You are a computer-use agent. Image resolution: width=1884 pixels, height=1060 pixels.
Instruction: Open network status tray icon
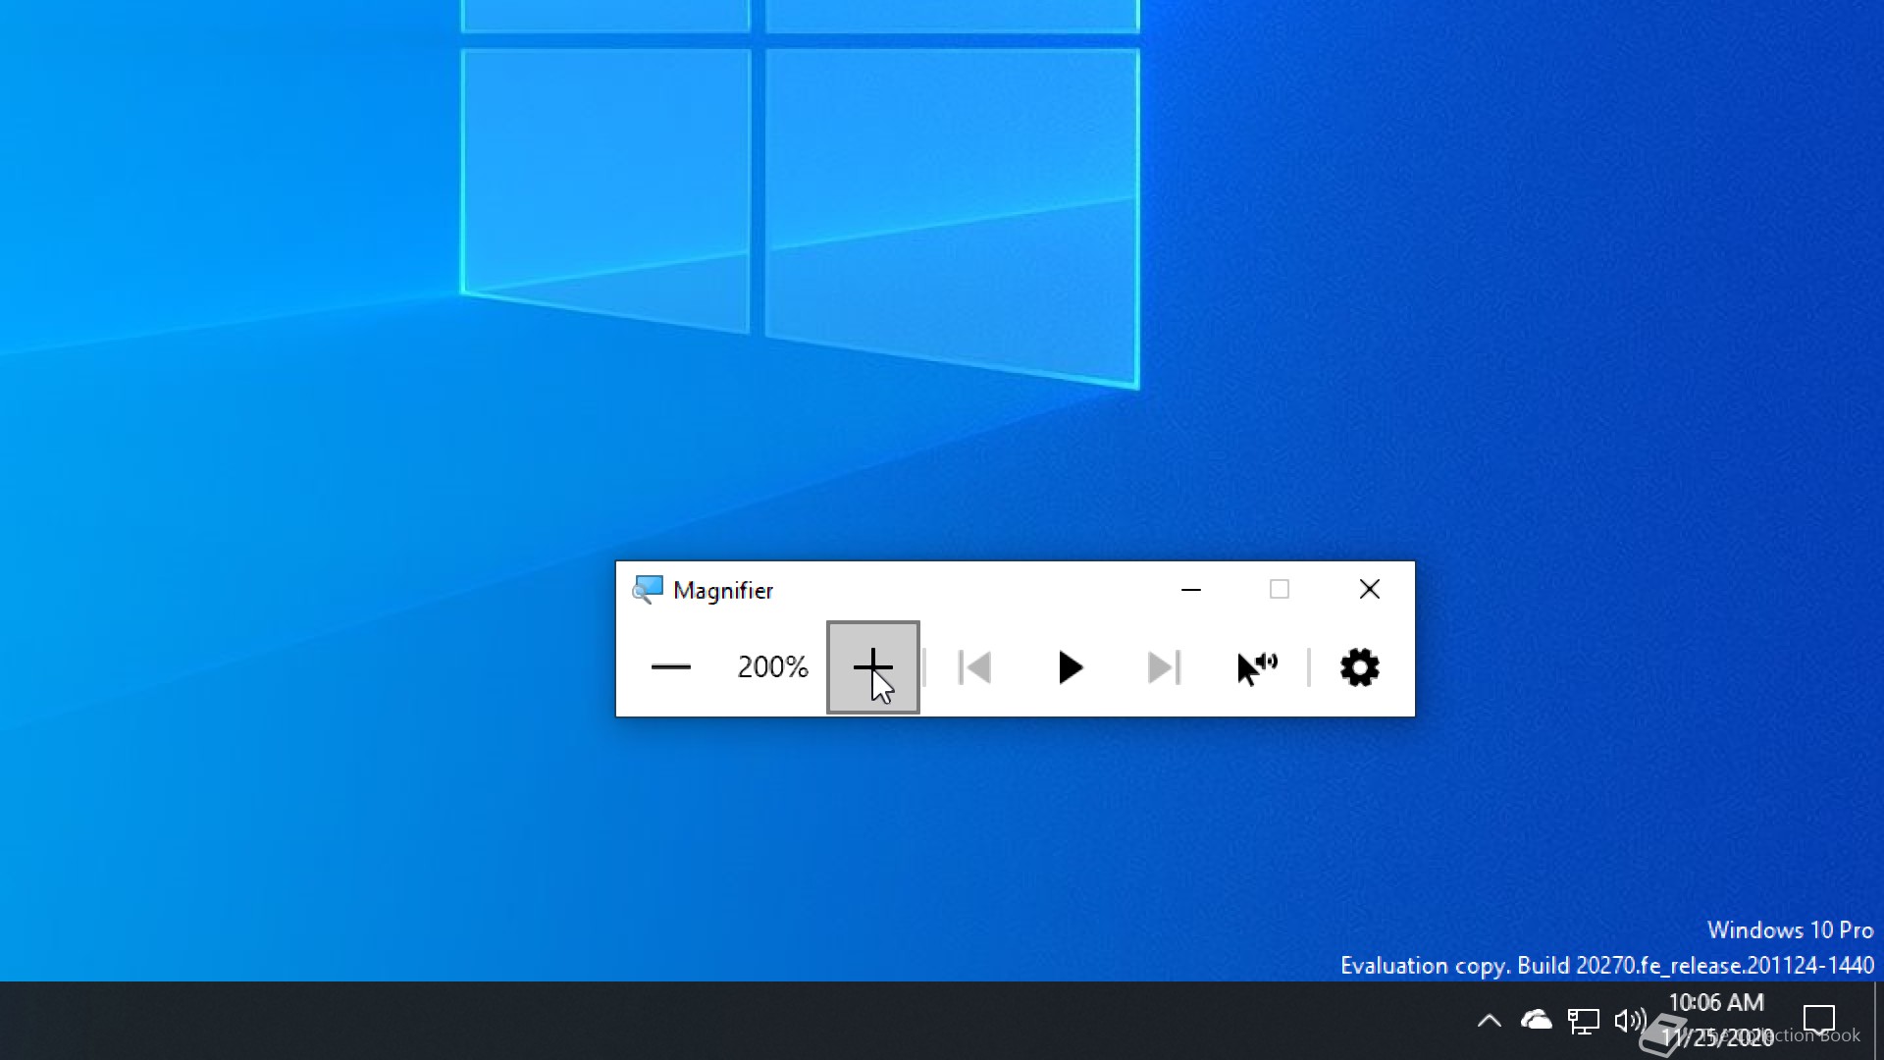click(x=1584, y=1021)
